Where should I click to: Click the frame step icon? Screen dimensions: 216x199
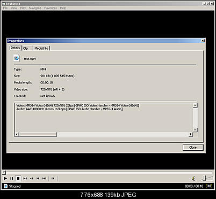coord(53,178)
